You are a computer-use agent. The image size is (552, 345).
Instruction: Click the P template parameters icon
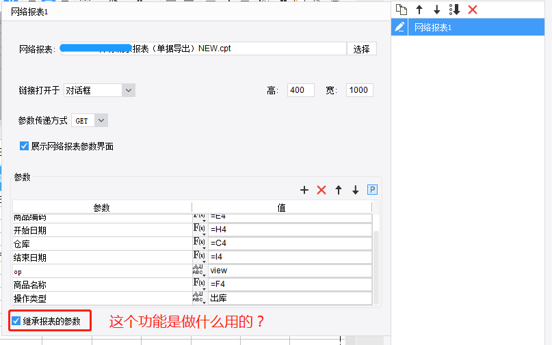point(372,189)
